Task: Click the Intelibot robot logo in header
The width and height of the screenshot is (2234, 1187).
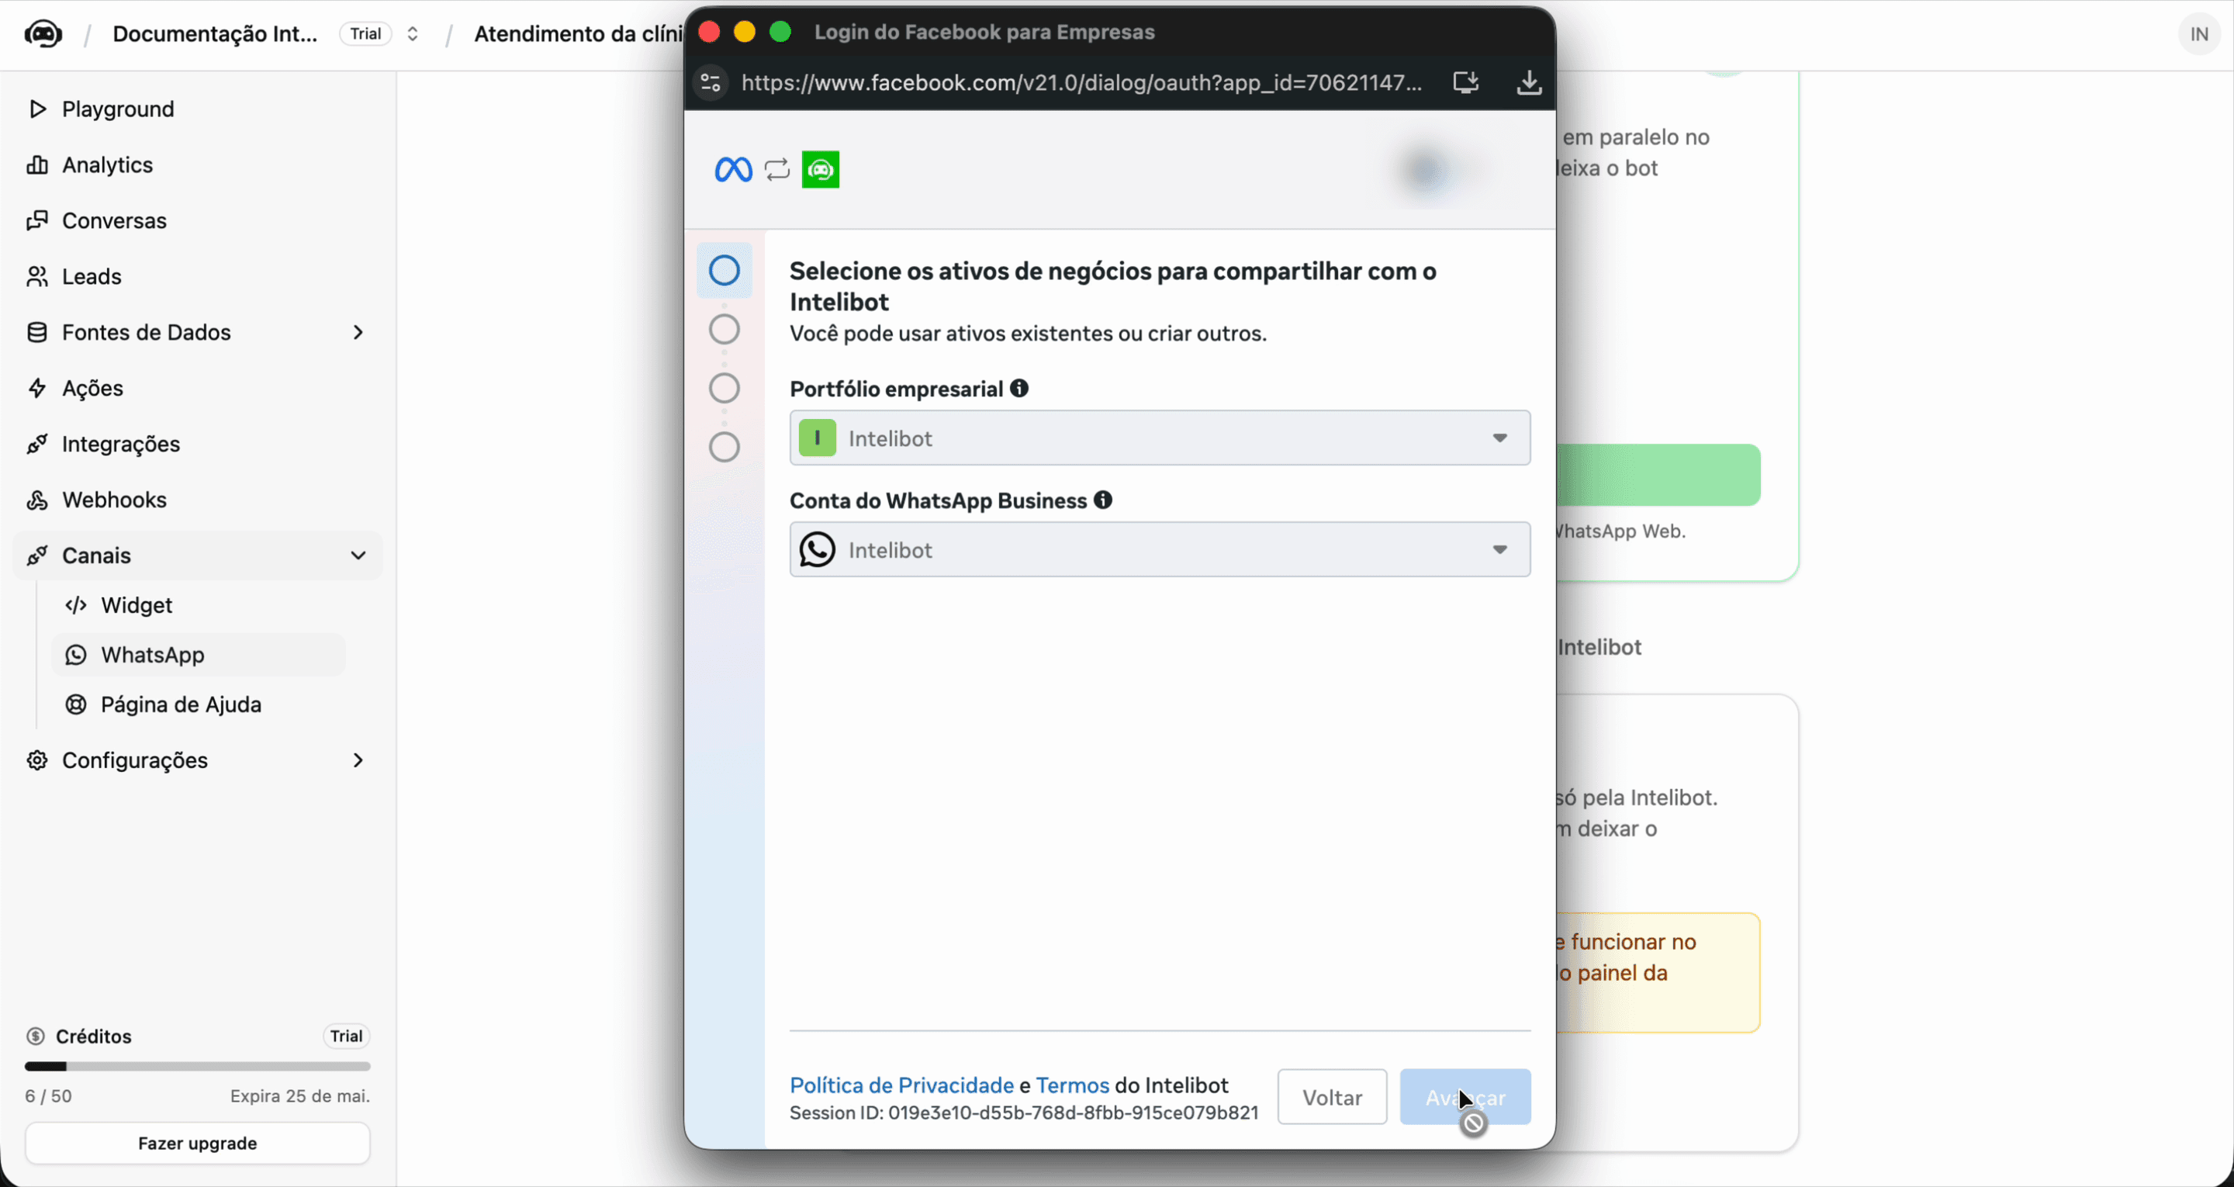Action: coord(43,34)
